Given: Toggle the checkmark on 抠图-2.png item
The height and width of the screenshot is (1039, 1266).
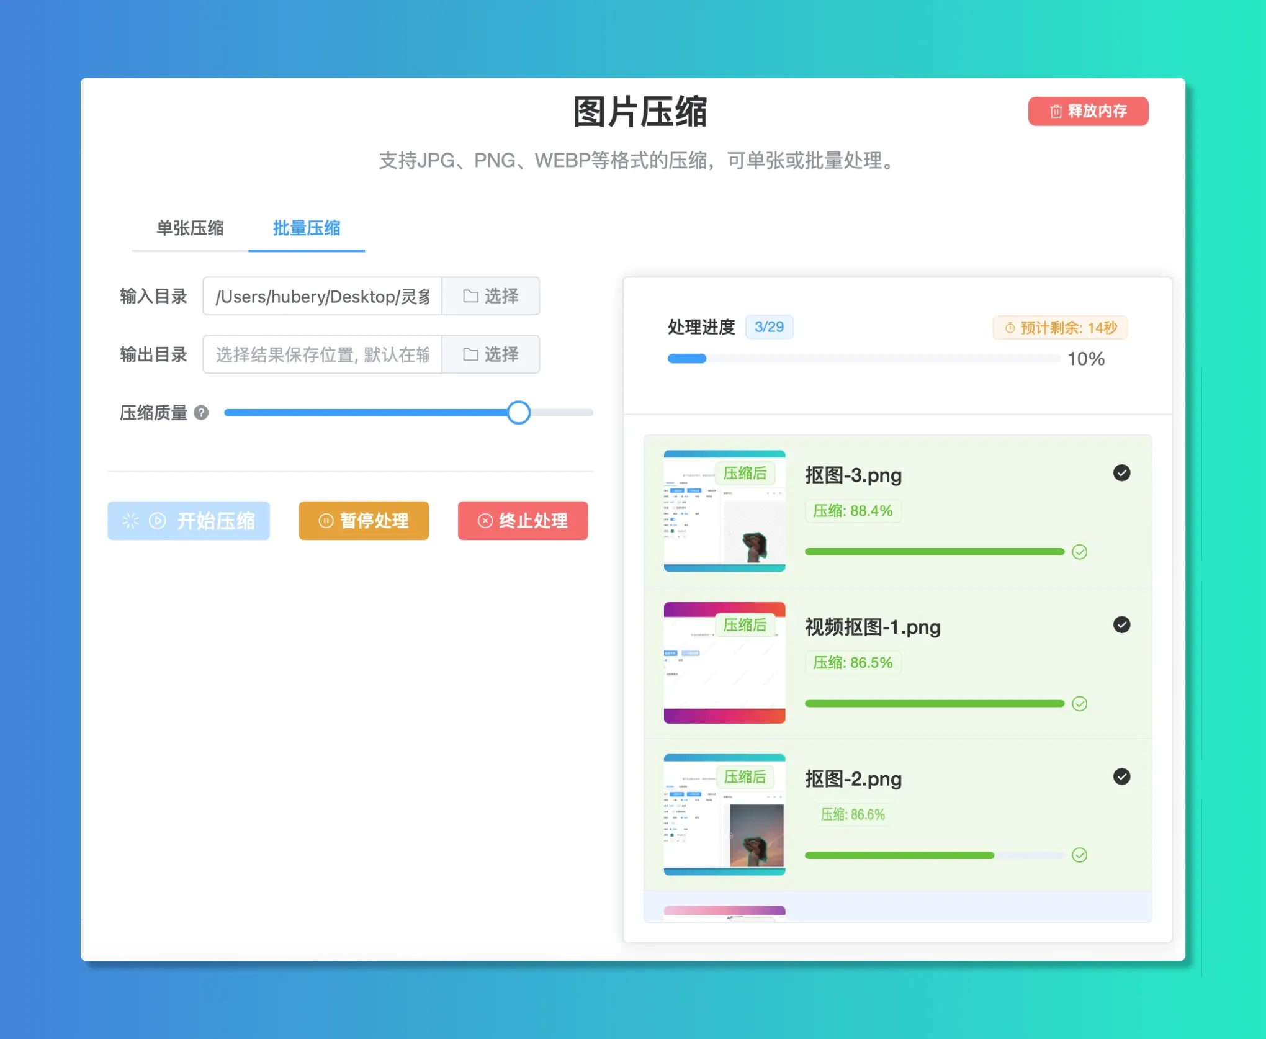Looking at the screenshot, I should click(1121, 776).
